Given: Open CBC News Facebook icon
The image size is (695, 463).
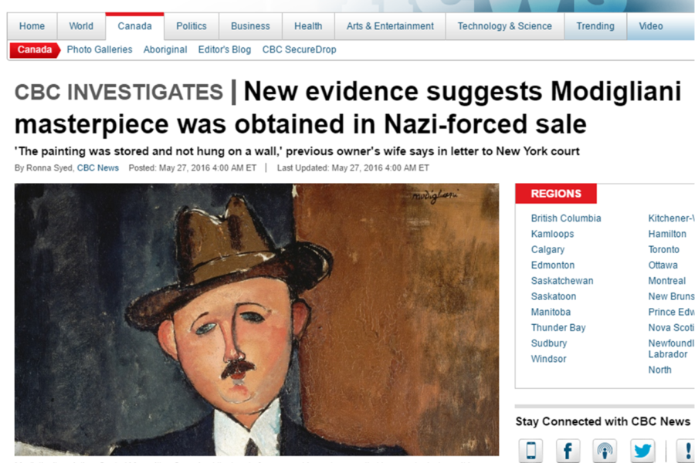Looking at the screenshot, I should pos(568,451).
